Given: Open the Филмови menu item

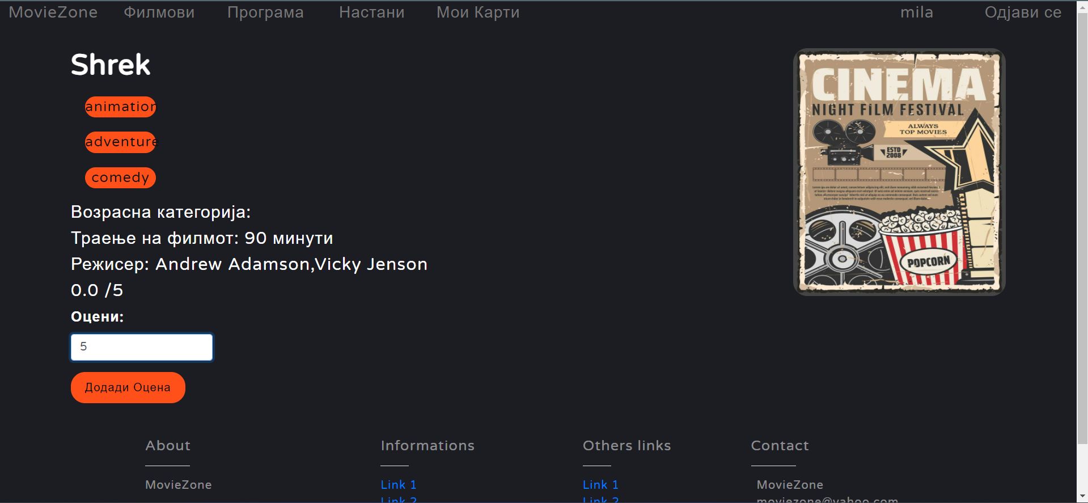Looking at the screenshot, I should 159,12.
